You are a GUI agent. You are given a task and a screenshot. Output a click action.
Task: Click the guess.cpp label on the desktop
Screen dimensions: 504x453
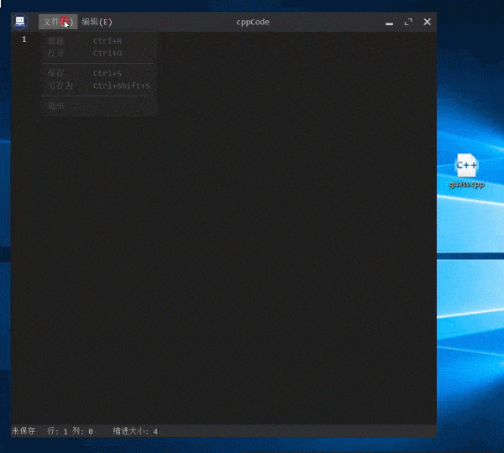pyautogui.click(x=466, y=184)
